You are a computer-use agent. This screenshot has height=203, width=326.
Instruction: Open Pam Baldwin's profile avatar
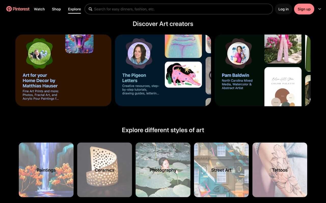pyautogui.click(x=238, y=54)
